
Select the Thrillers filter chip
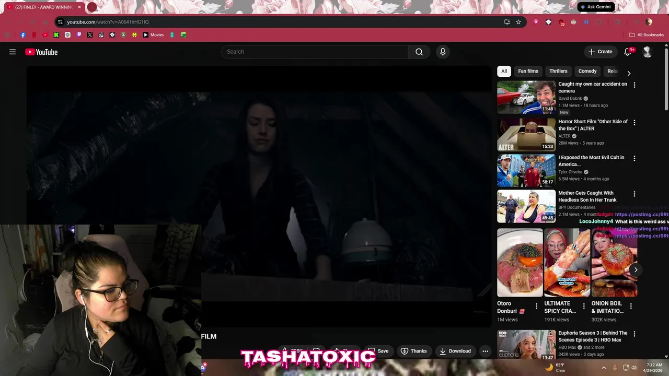tap(558, 71)
